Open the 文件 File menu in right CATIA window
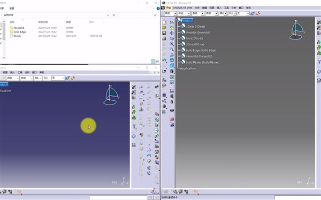This screenshot has width=321, height=200. tap(197, 8)
